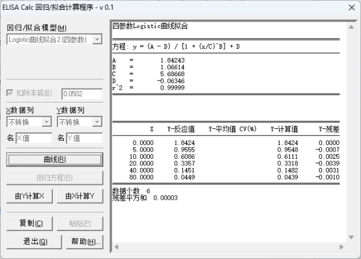Click the results pane scroll down arrow
This screenshot has width=361, height=259.
click(351, 237)
